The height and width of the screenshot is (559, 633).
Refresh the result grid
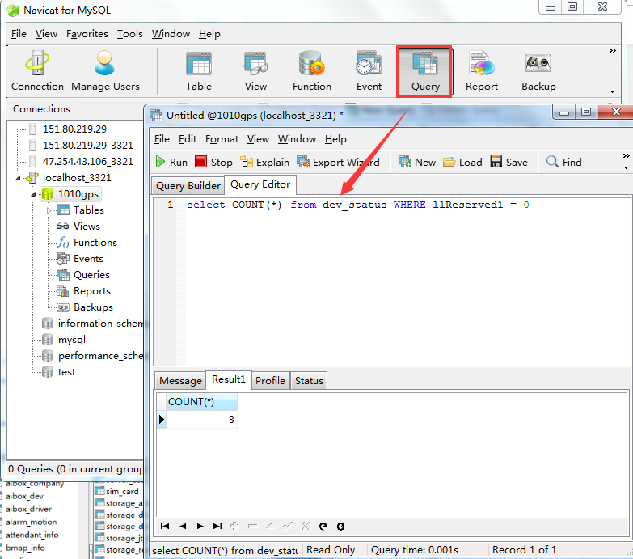pos(323,527)
